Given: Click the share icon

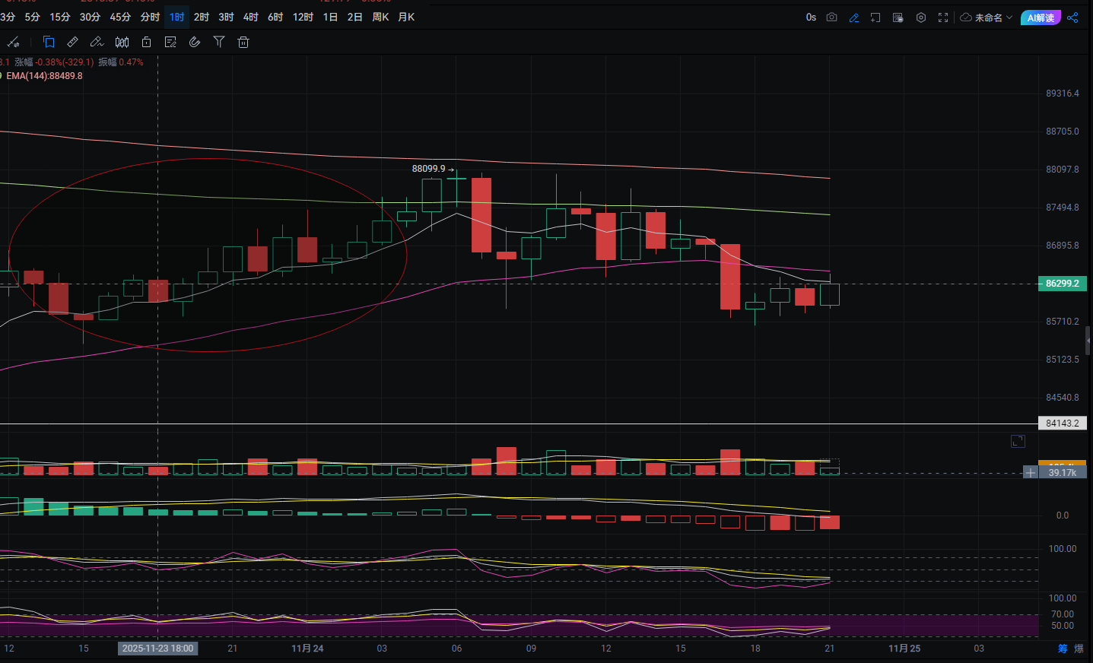Looking at the screenshot, I should (1072, 17).
